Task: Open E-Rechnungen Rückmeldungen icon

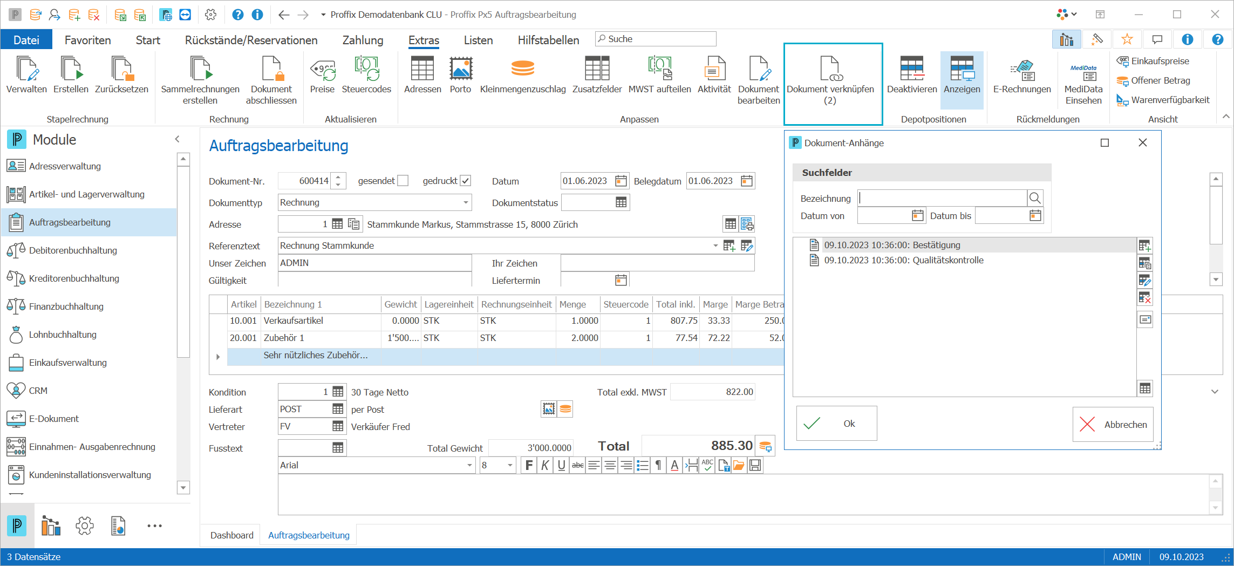Action: click(1022, 71)
